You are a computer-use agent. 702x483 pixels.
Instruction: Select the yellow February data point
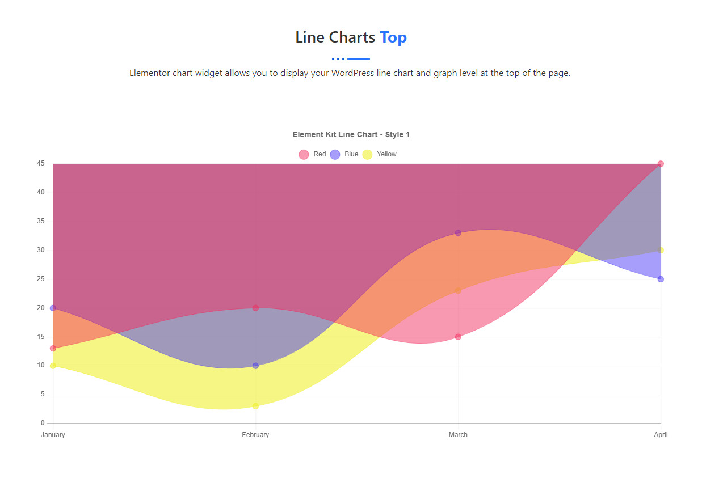click(x=255, y=406)
